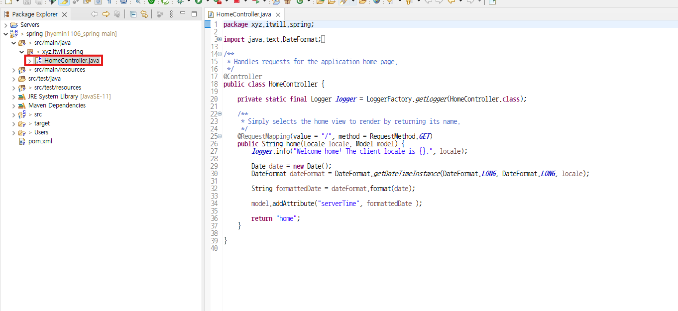Expand the Maven Dependencies node

point(14,105)
